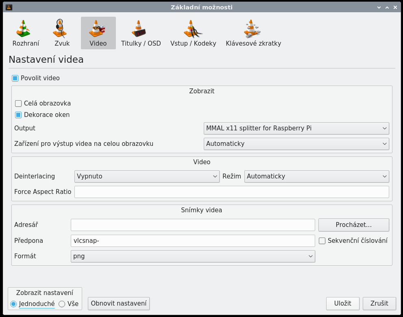Click the Klávesové zkratky tab label
This screenshot has width=403, height=317.
coord(253,43)
